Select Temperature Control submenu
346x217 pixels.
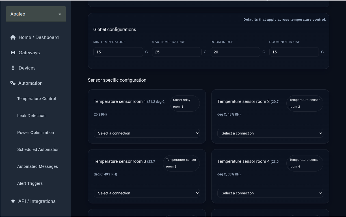point(36,99)
